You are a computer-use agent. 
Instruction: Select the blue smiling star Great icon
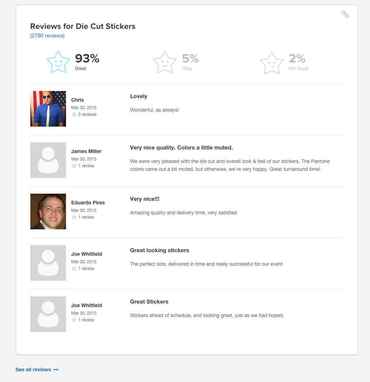click(58, 62)
